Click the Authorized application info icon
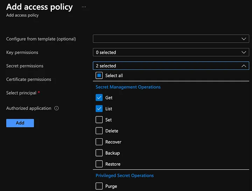This screenshot has height=191, width=252. [56, 108]
